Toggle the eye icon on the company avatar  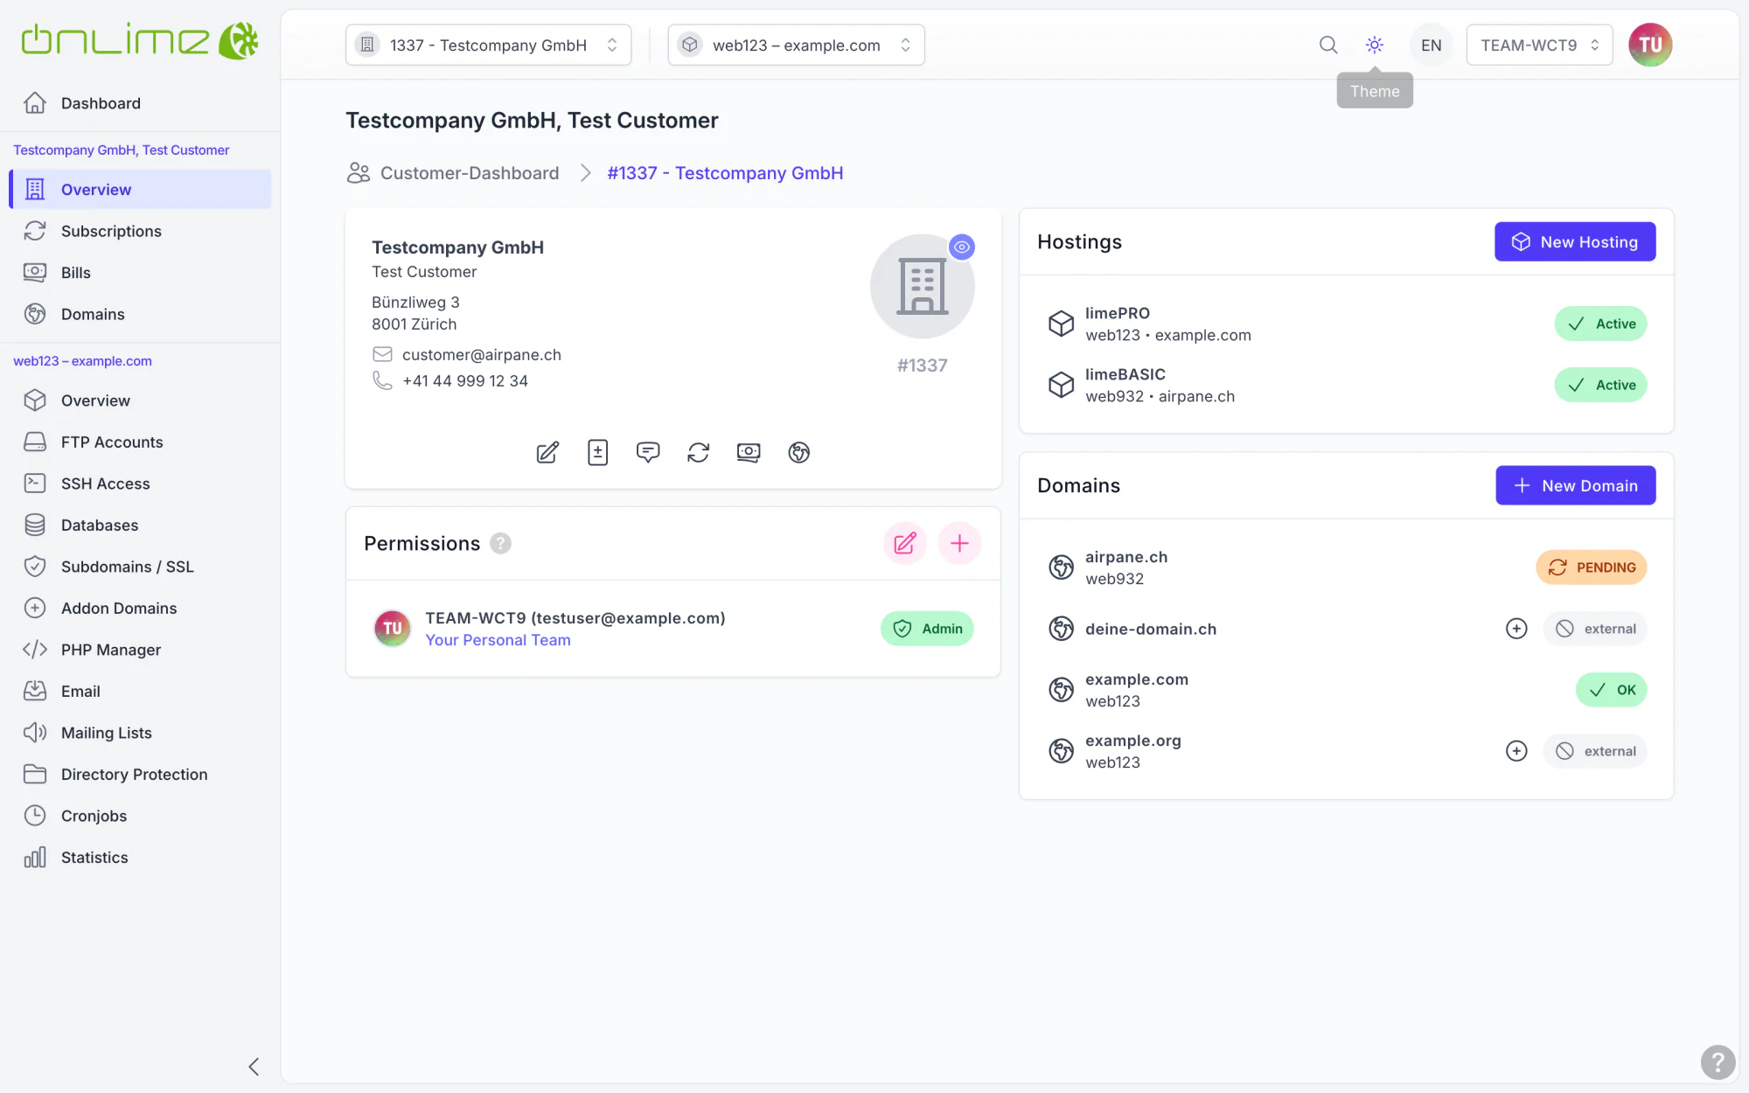pyautogui.click(x=962, y=247)
